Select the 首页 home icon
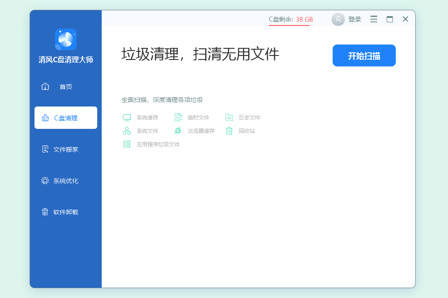This screenshot has width=448, height=298. coord(45,86)
